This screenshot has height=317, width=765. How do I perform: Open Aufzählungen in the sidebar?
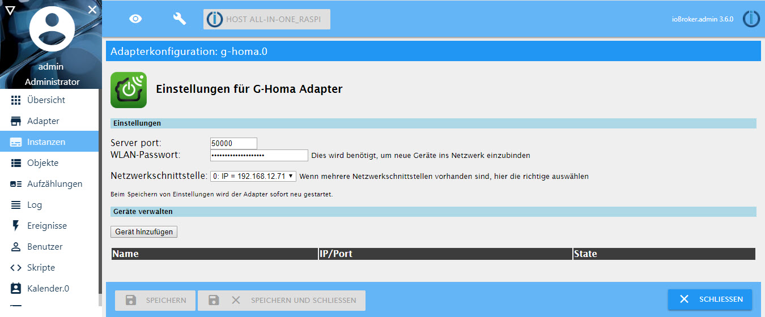tap(49, 184)
